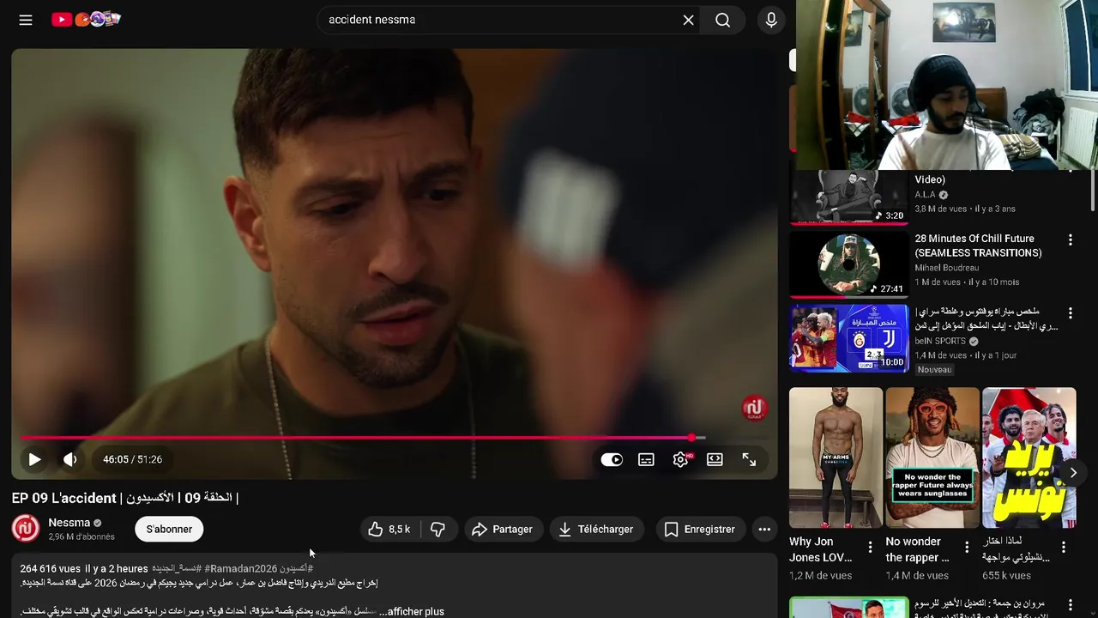Click the Télécharger download button
The width and height of the screenshot is (1098, 618).
click(596, 529)
